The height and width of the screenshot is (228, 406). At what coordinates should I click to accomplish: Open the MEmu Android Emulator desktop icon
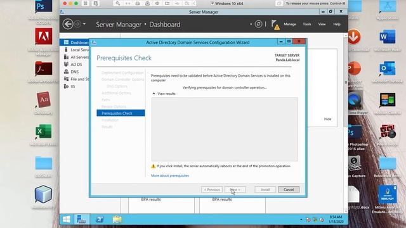click(388, 194)
